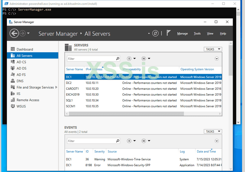Viewport: 245px width, 172px height.
Task: Open the notifications flag icon
Action: click(169, 33)
